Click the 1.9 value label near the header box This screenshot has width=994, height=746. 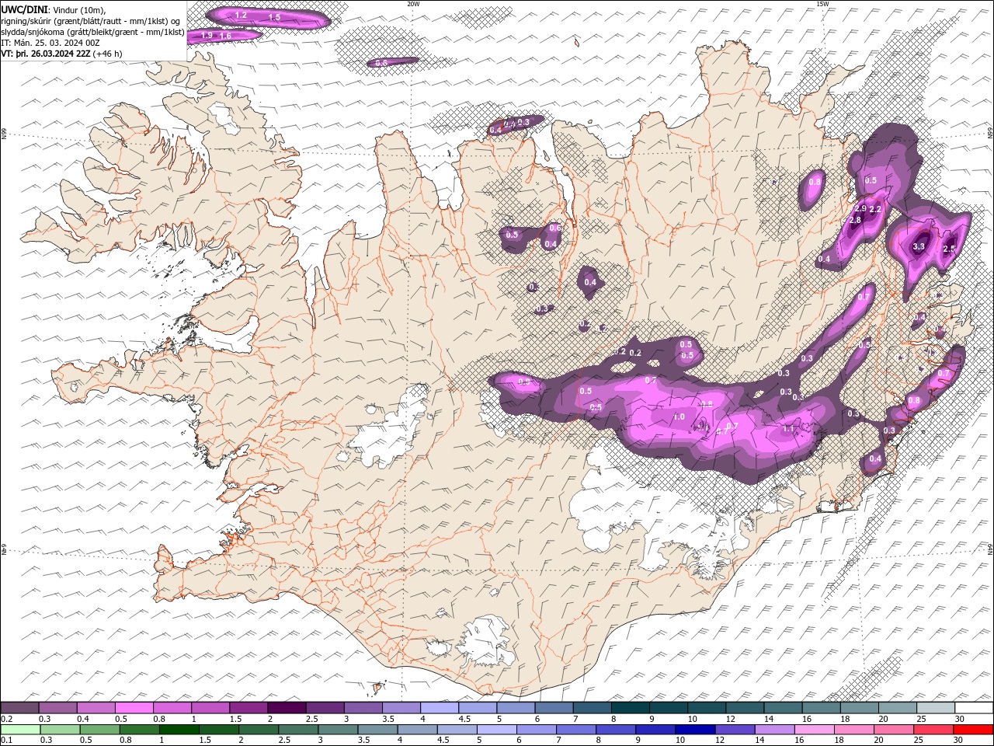(x=207, y=35)
